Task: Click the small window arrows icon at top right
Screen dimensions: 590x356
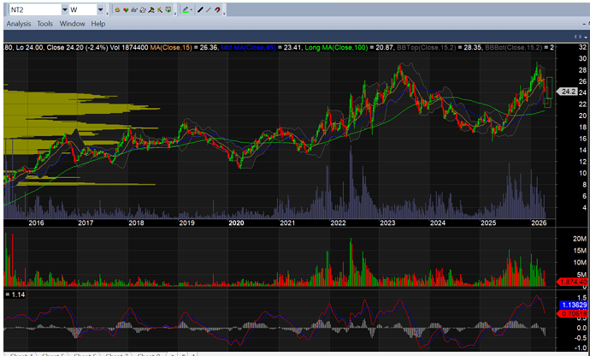Action: (580, 37)
